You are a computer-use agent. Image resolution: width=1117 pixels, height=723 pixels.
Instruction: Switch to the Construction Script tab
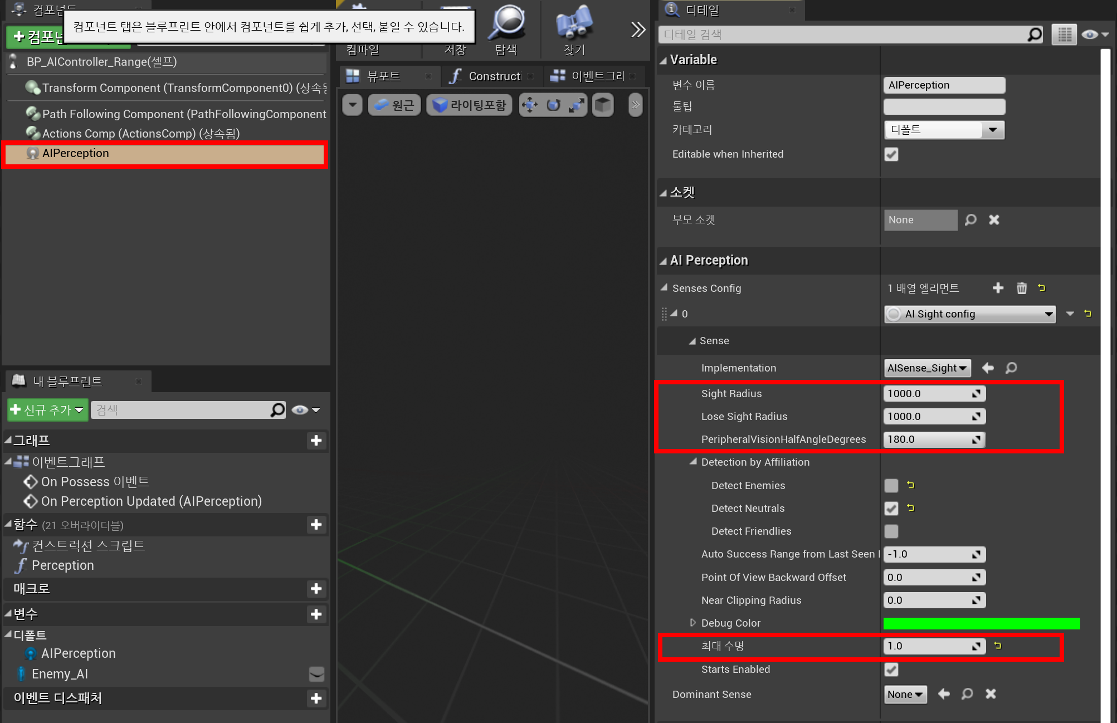click(x=489, y=76)
